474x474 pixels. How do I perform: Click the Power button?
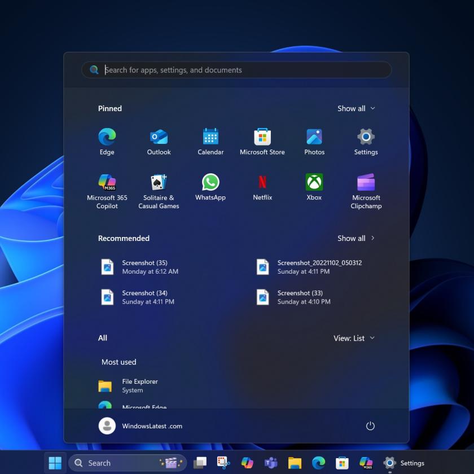[x=370, y=426]
